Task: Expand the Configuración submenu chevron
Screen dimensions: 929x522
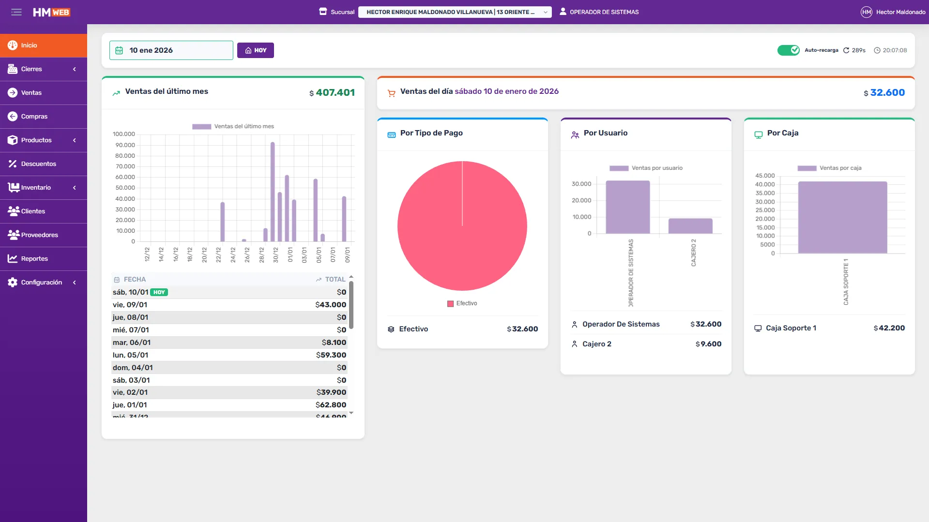Action: pyautogui.click(x=74, y=283)
